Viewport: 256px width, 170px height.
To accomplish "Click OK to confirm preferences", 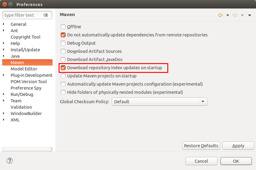I will [236, 161].
